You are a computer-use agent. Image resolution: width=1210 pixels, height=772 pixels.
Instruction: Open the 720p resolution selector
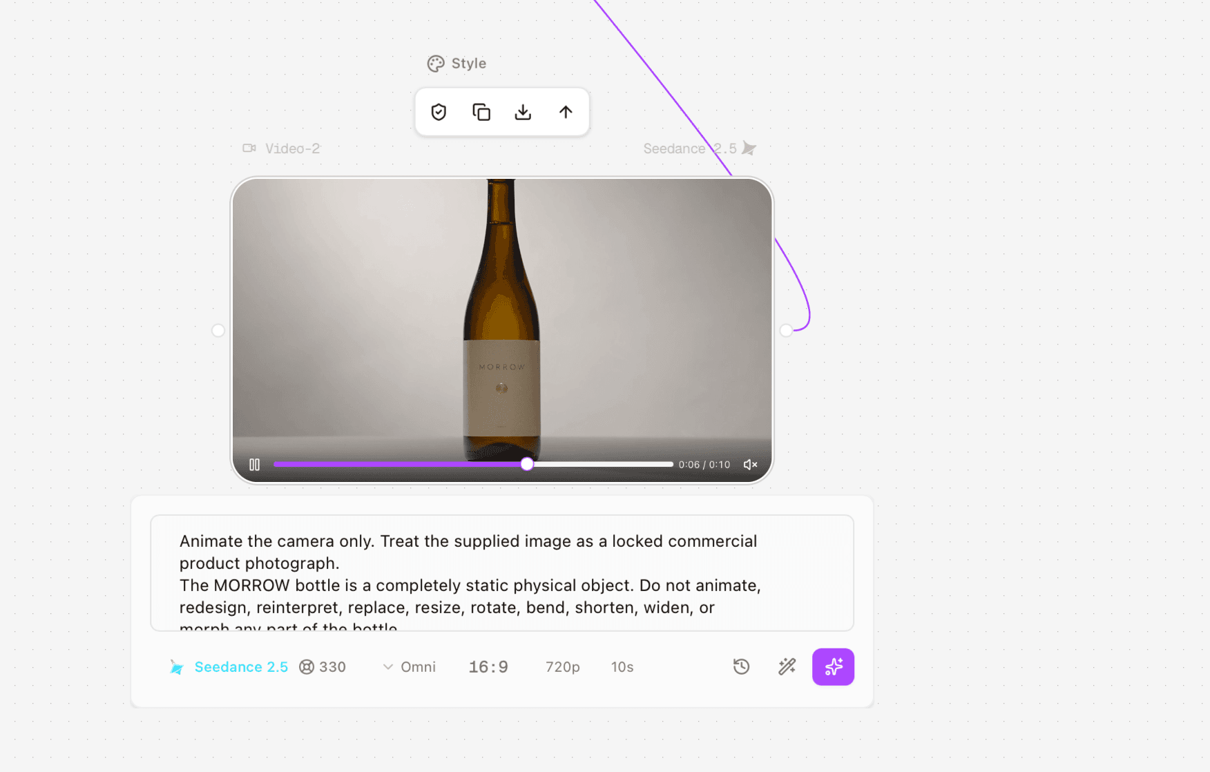coord(562,667)
